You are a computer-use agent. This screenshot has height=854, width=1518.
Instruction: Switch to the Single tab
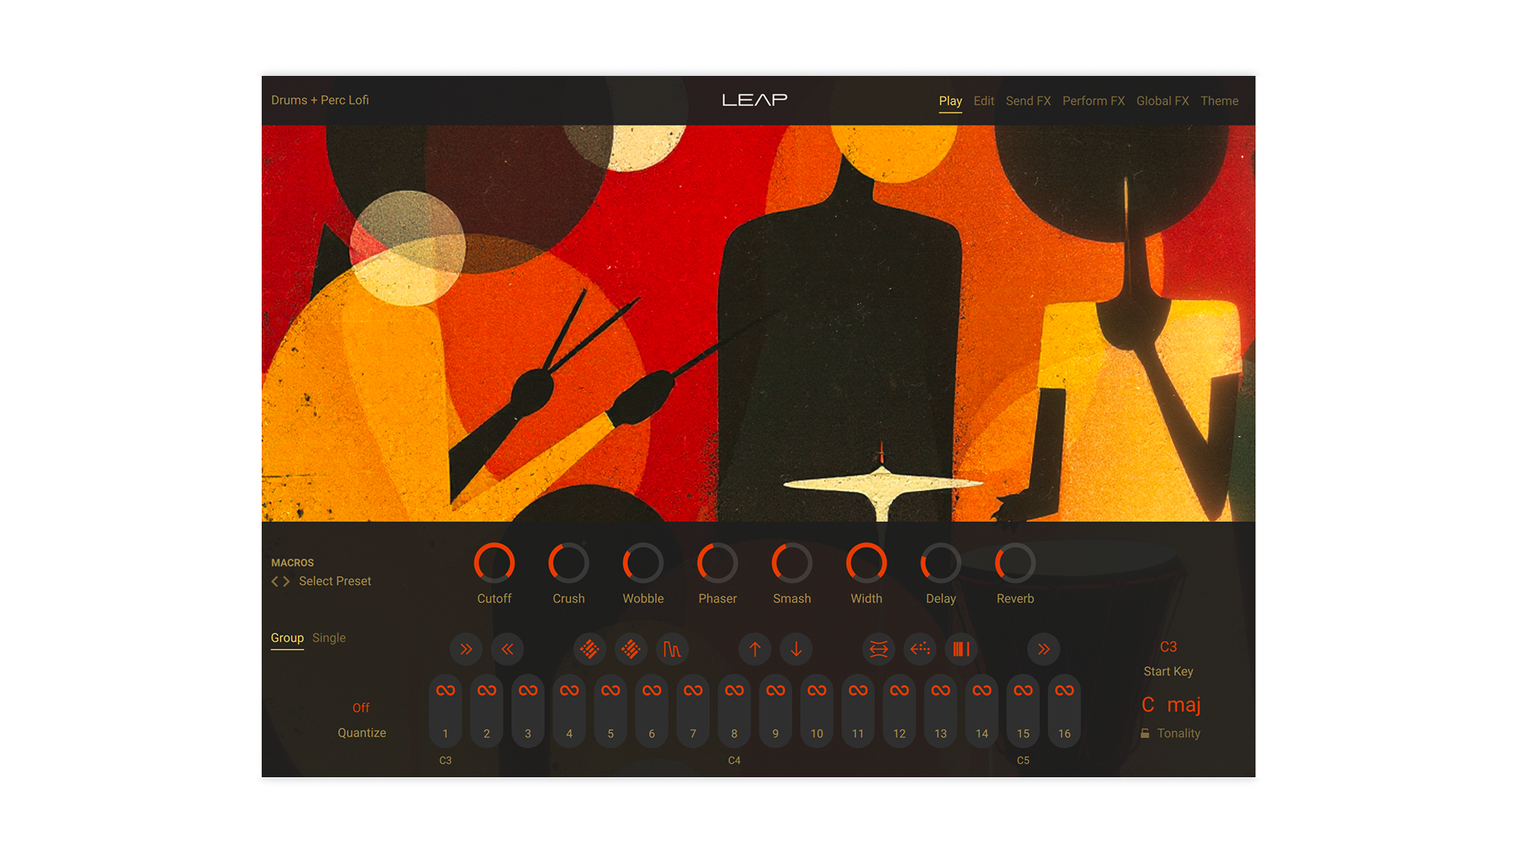tap(329, 638)
